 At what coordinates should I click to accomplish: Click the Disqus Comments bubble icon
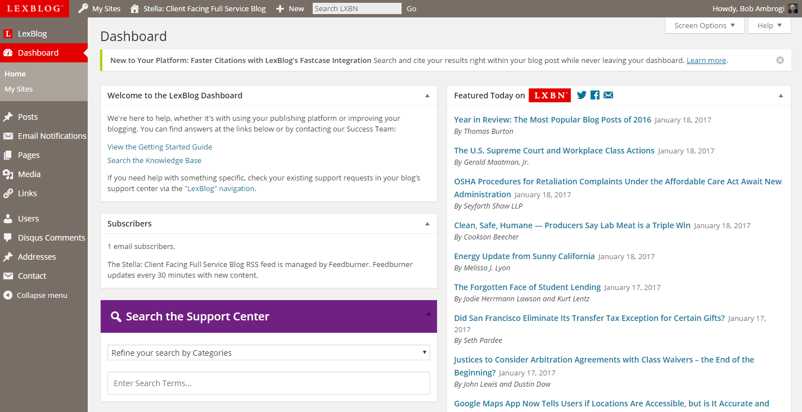[x=8, y=238]
